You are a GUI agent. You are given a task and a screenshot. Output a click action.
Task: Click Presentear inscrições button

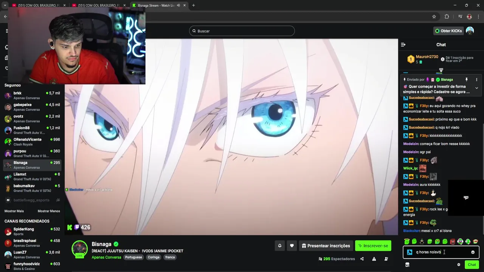coord(326,246)
